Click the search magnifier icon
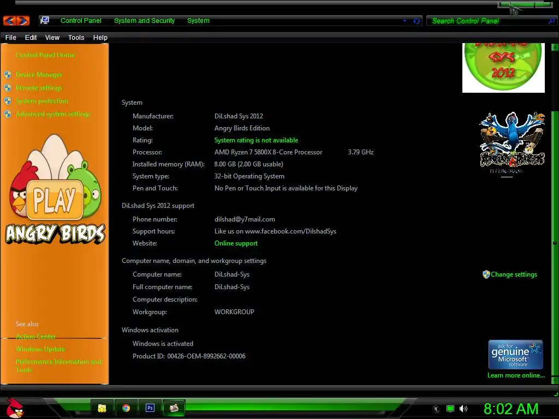The width and height of the screenshot is (559, 419). click(x=551, y=21)
